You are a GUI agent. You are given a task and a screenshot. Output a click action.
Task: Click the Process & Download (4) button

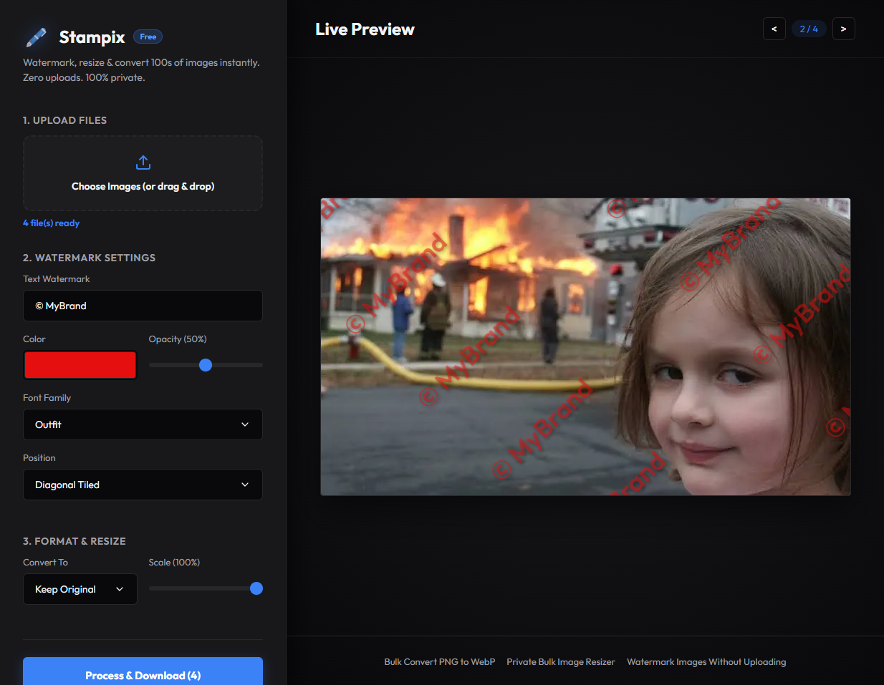click(143, 675)
